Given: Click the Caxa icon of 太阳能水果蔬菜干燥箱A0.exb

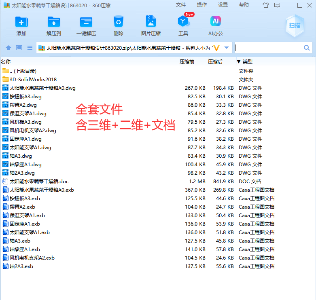Looking at the screenshot, I should [5, 190].
